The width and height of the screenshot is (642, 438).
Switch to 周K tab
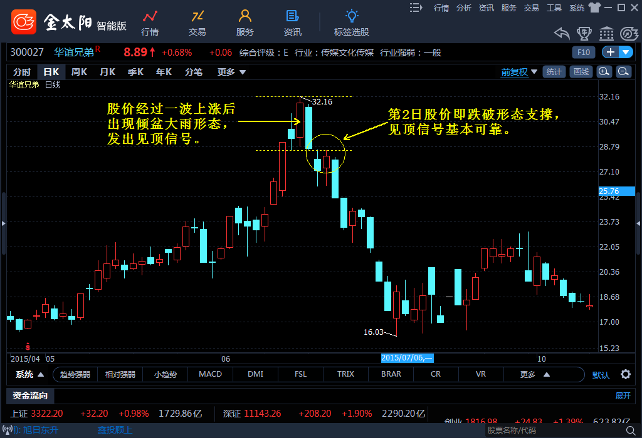79,72
